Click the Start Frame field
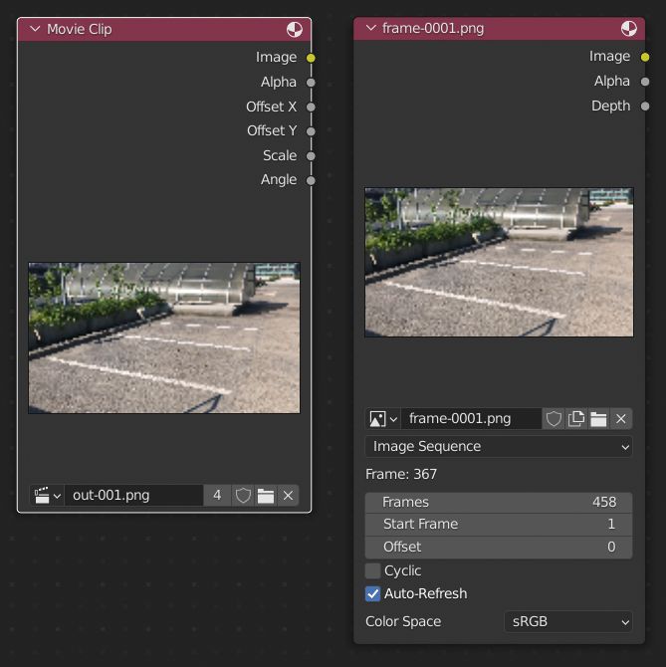 (x=499, y=525)
